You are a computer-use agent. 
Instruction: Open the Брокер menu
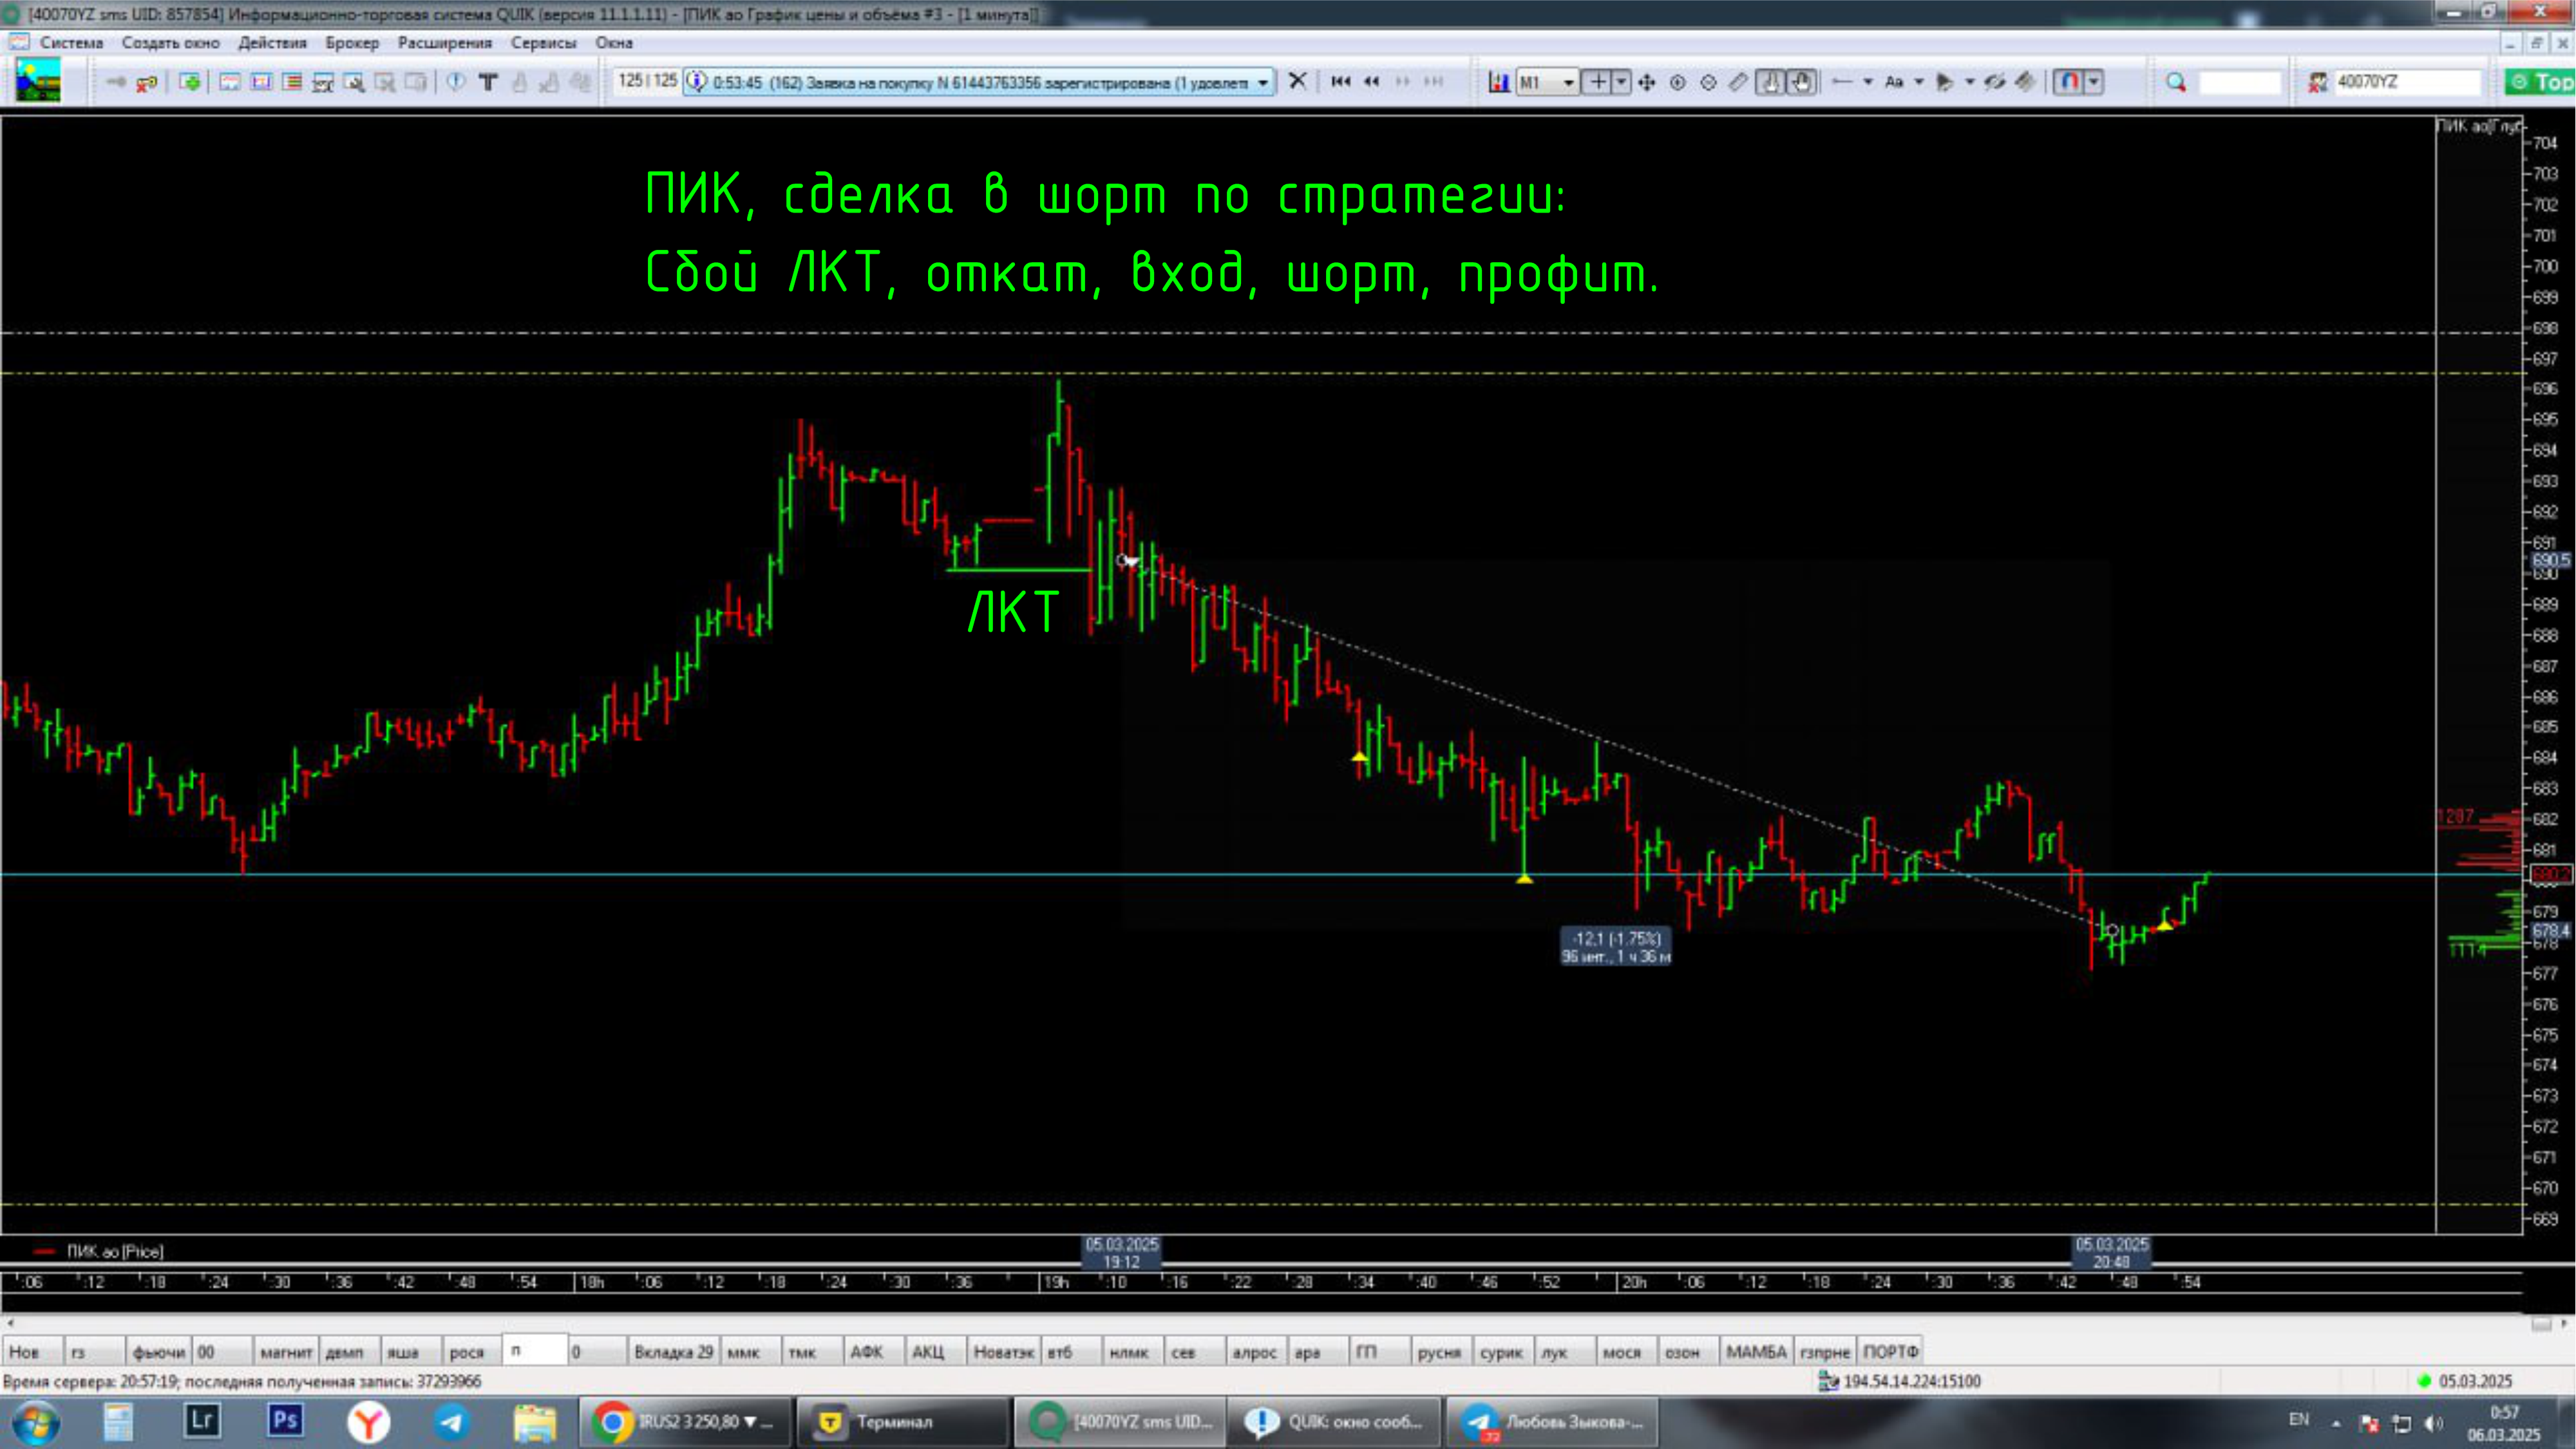352,43
